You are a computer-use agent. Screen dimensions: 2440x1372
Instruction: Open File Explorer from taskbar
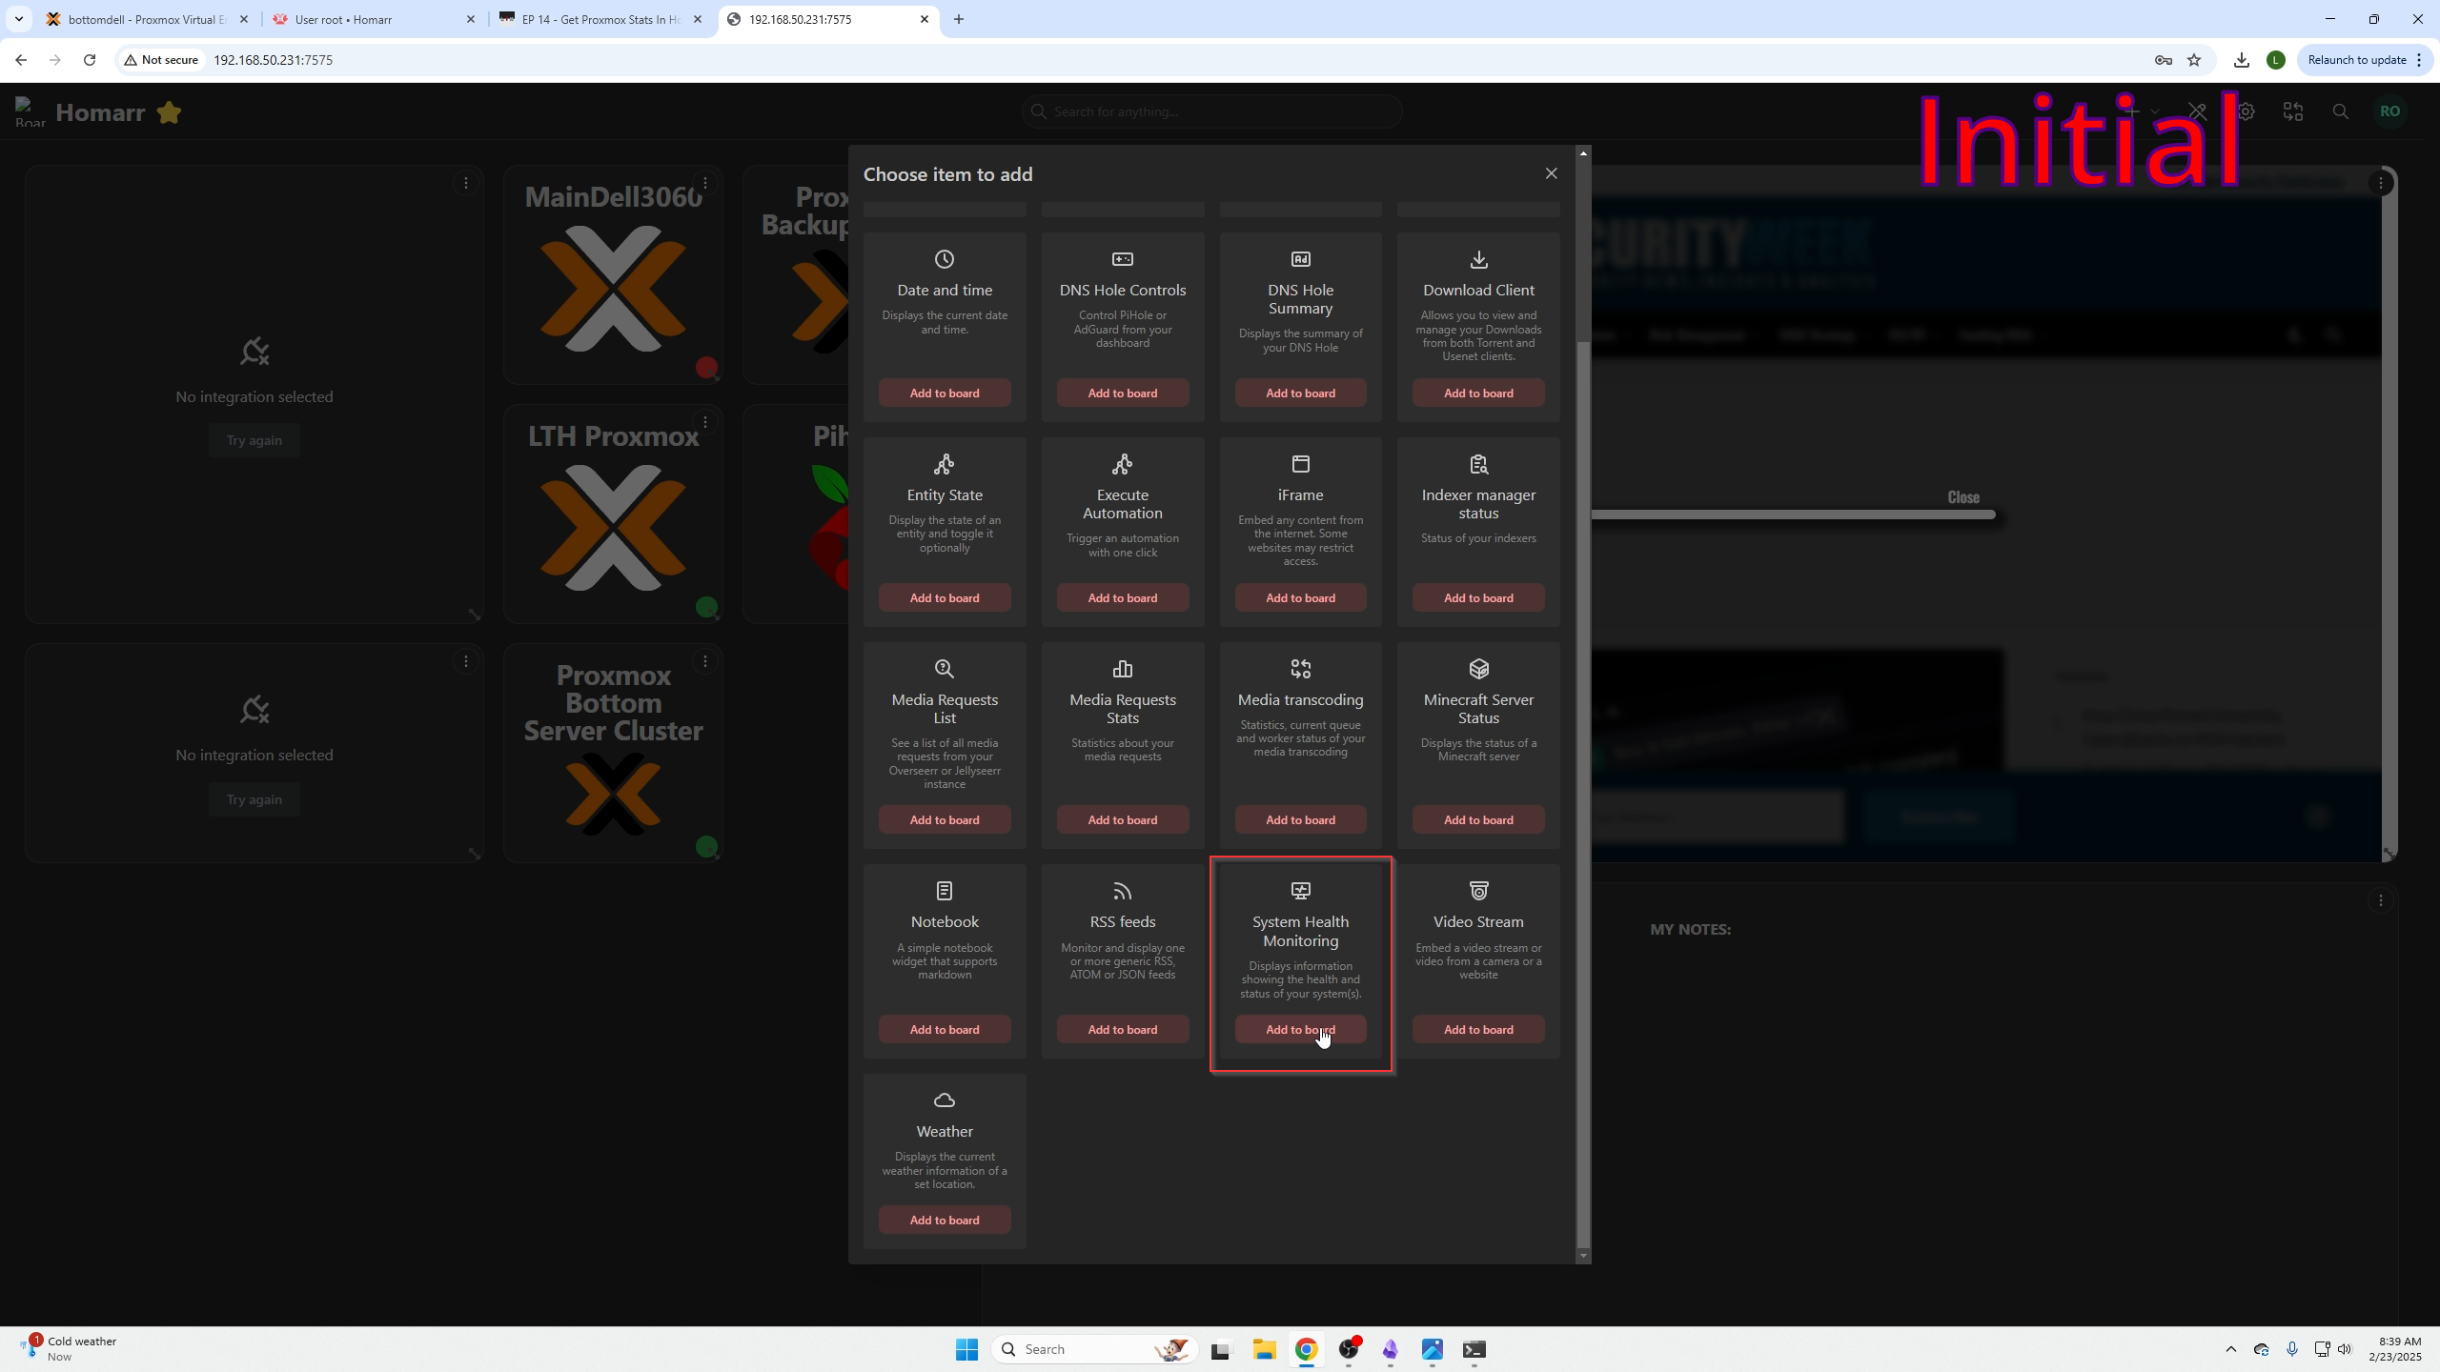[1264, 1349]
